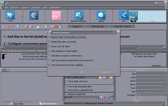Click the Exit toolbar icon
Image resolution: width=168 pixels, height=106 pixels.
123,15
